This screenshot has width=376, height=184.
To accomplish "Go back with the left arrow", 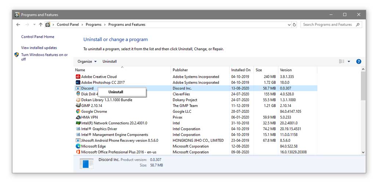I will point(18,25).
